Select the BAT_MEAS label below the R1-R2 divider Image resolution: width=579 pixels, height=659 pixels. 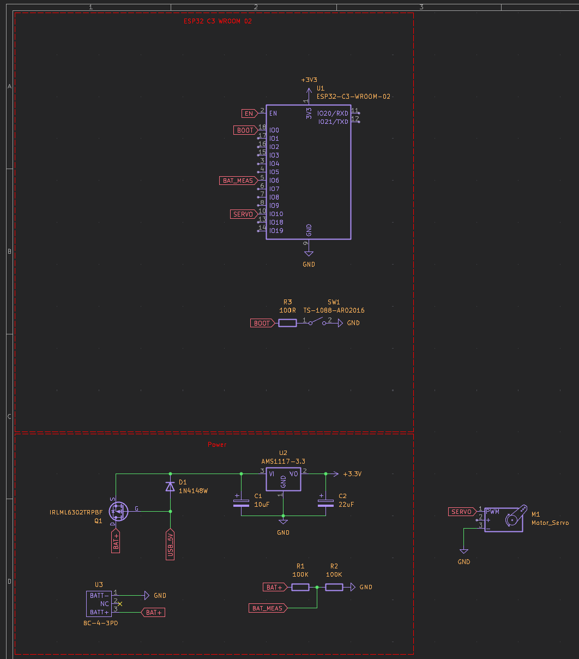[268, 608]
